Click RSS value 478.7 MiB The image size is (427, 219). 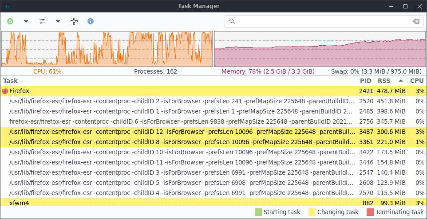pyautogui.click(x=391, y=91)
